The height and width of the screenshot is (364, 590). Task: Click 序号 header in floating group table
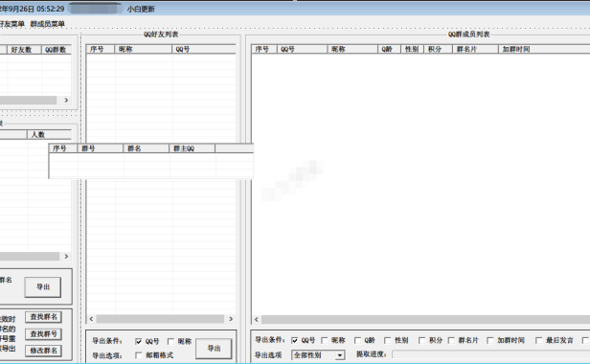63,148
